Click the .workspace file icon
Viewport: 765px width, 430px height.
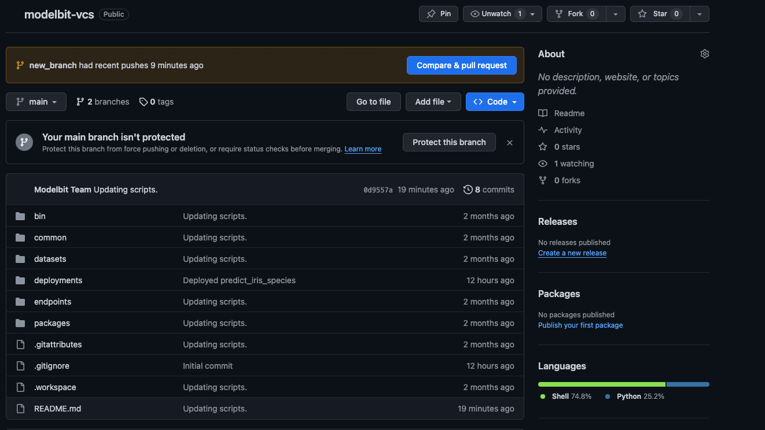point(21,387)
